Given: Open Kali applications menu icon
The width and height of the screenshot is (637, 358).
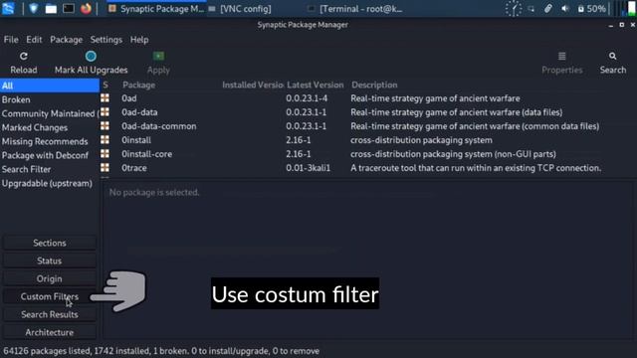Looking at the screenshot, I should tap(8, 8).
